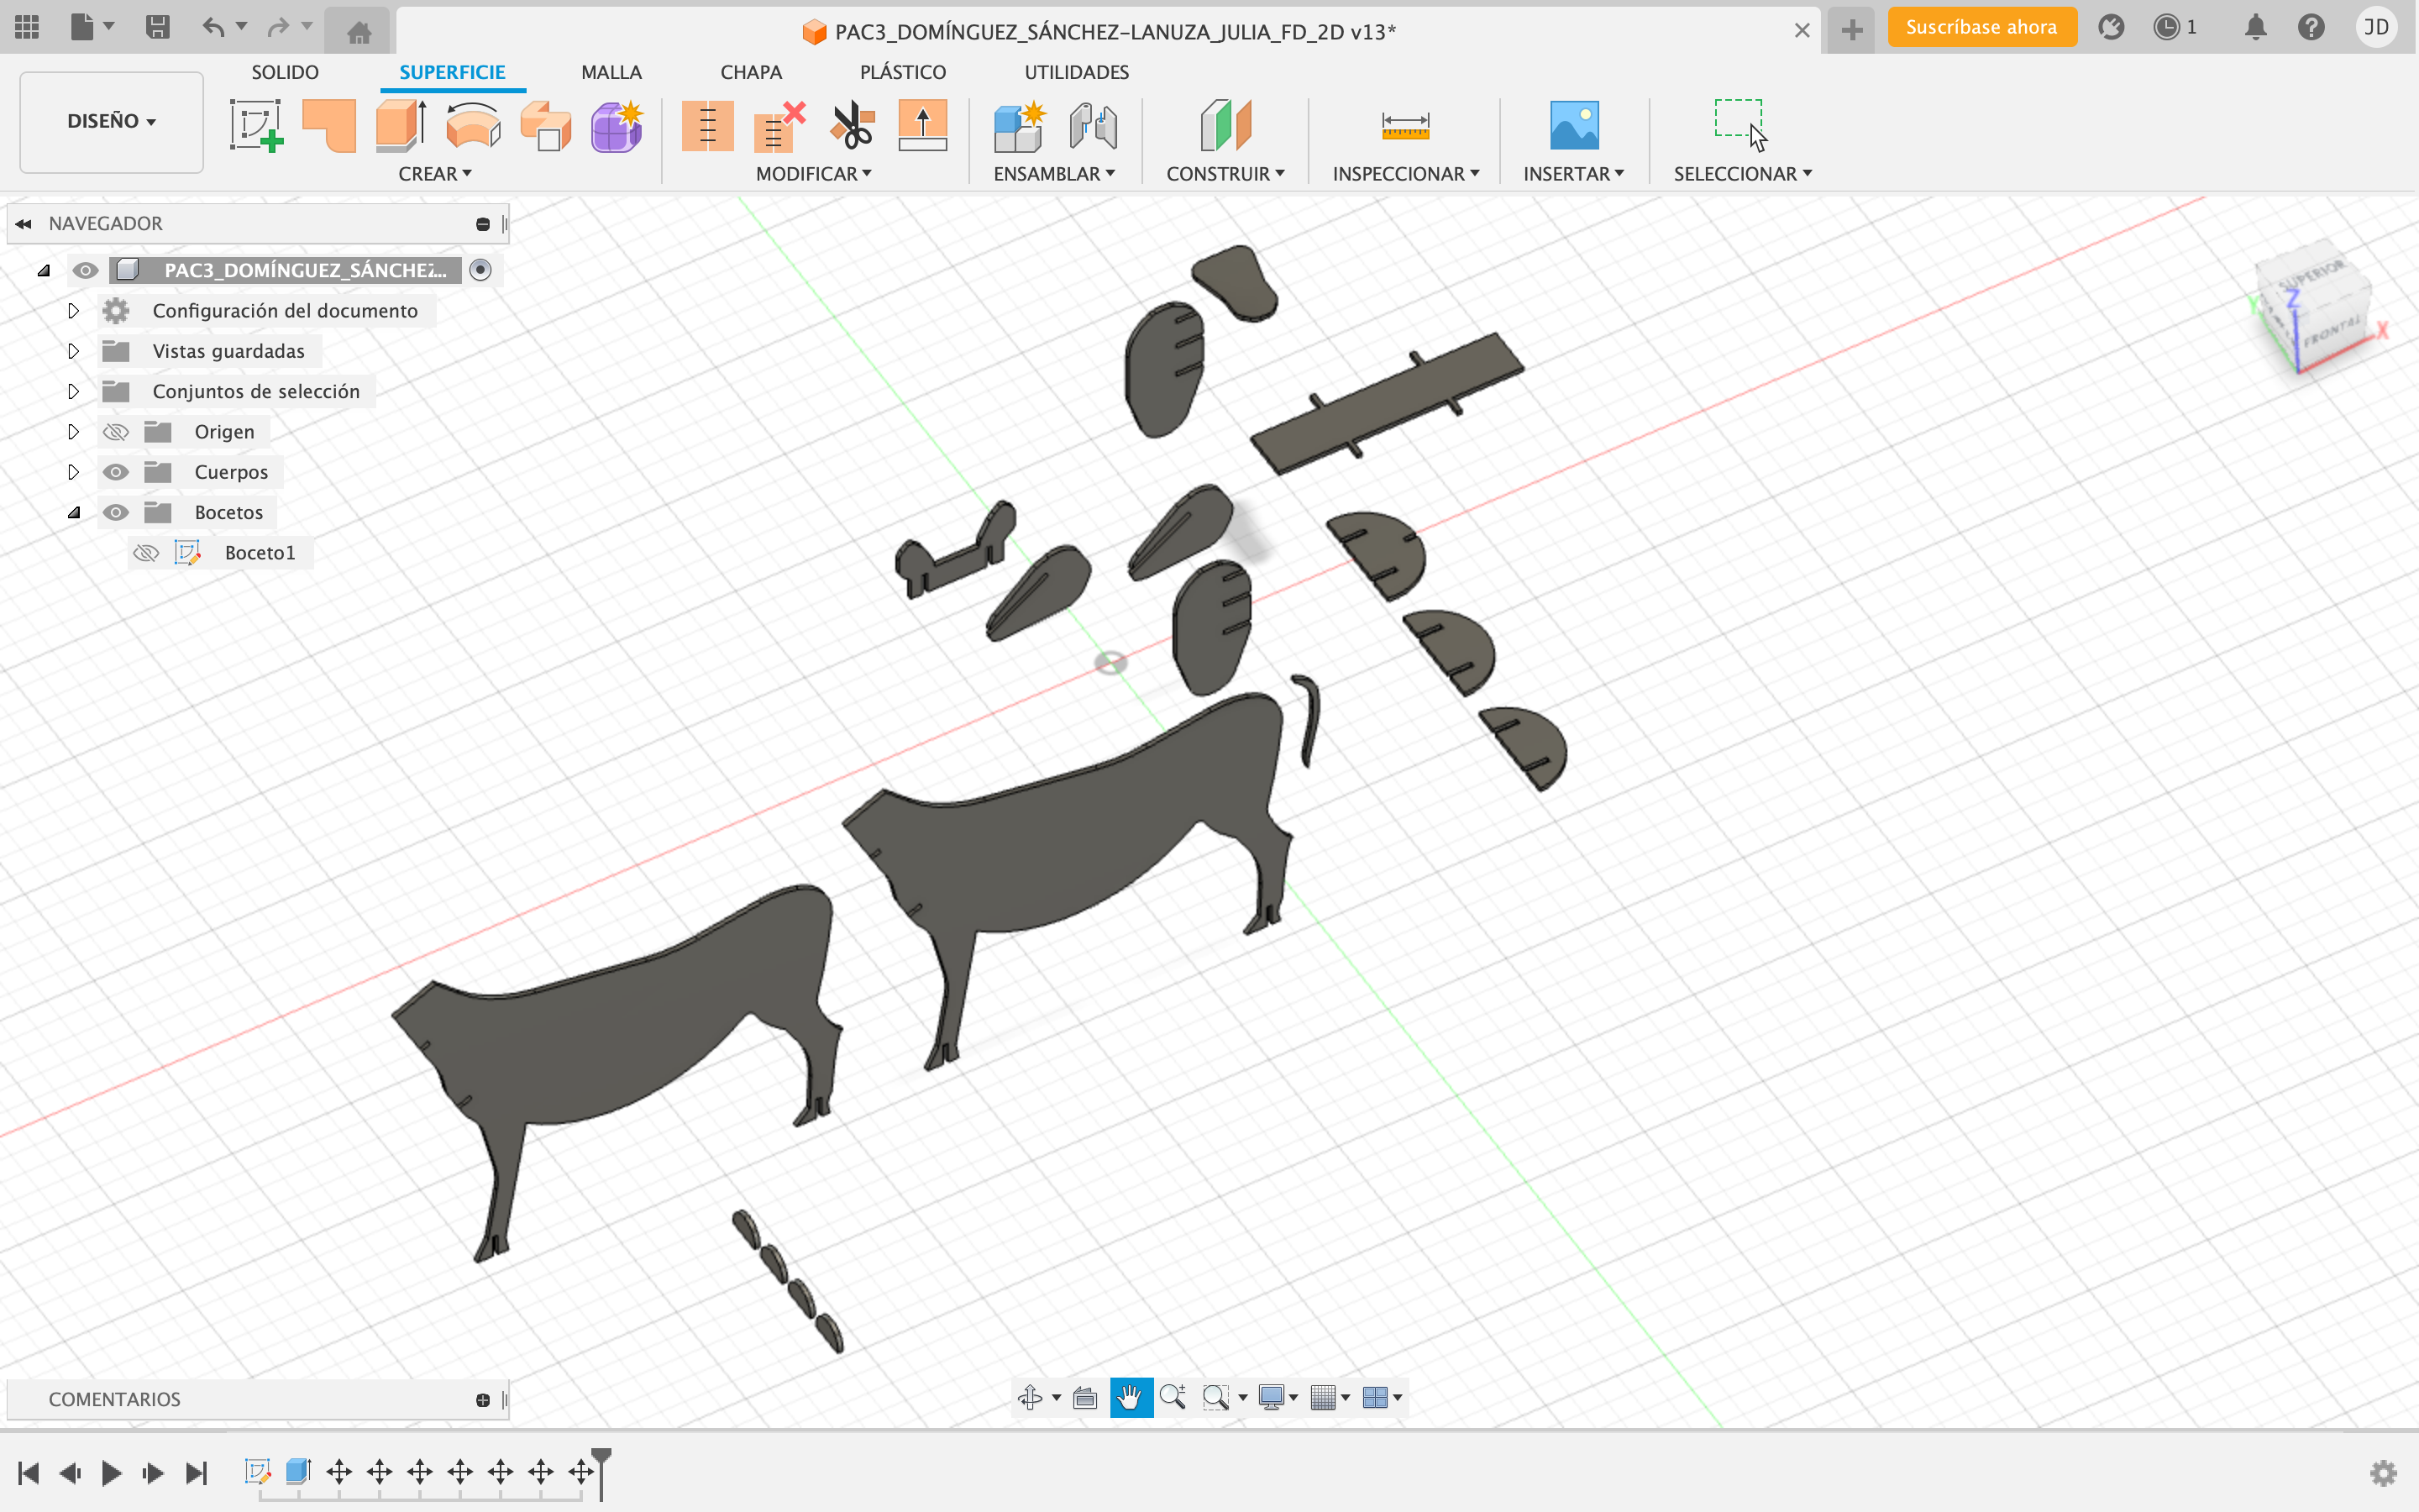This screenshot has width=2419, height=1512.
Task: Activate the Zoom tool in navigation bar
Action: [1173, 1397]
